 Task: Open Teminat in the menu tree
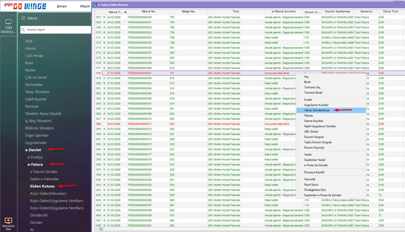(x=32, y=106)
